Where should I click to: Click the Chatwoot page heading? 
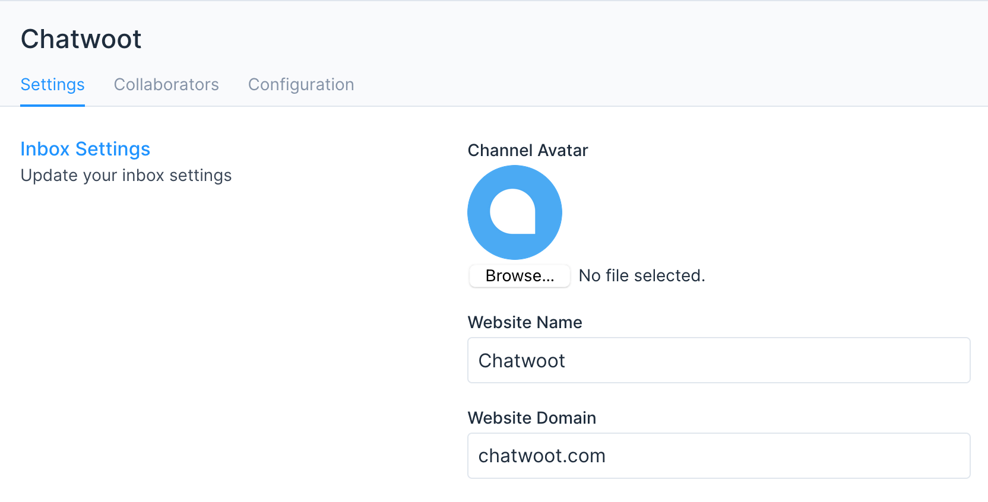(81, 38)
